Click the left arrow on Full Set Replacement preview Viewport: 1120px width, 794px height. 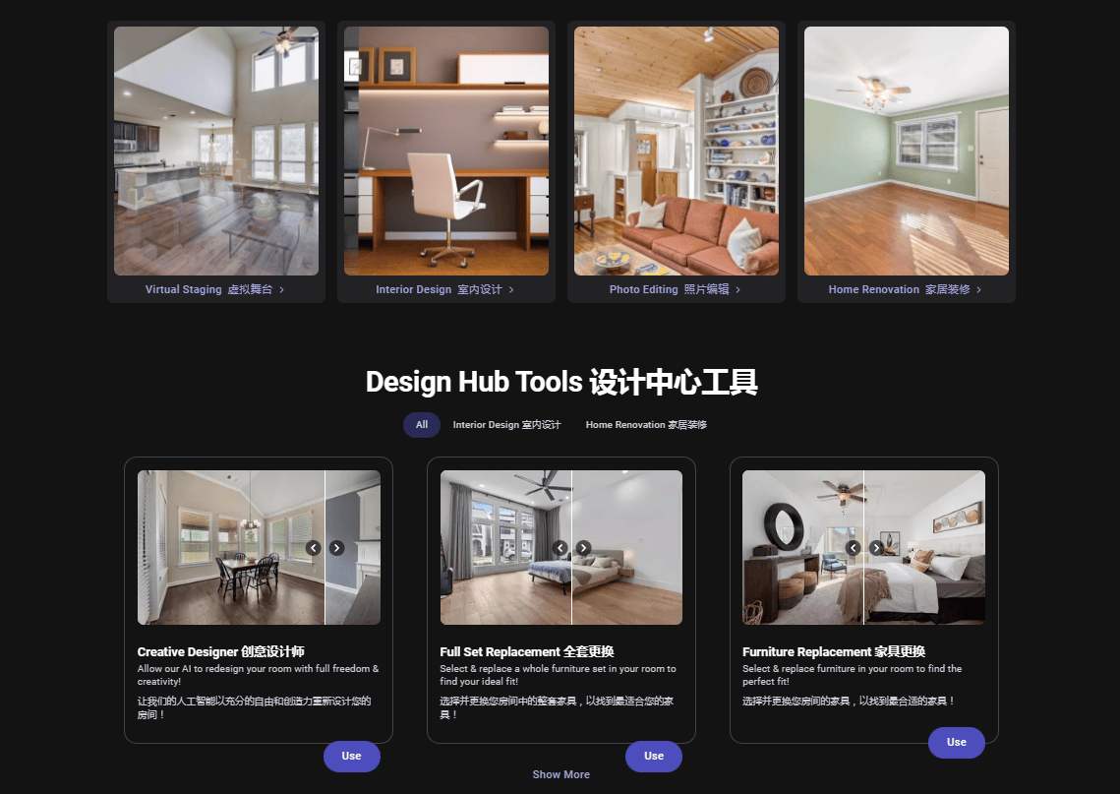pyautogui.click(x=560, y=548)
